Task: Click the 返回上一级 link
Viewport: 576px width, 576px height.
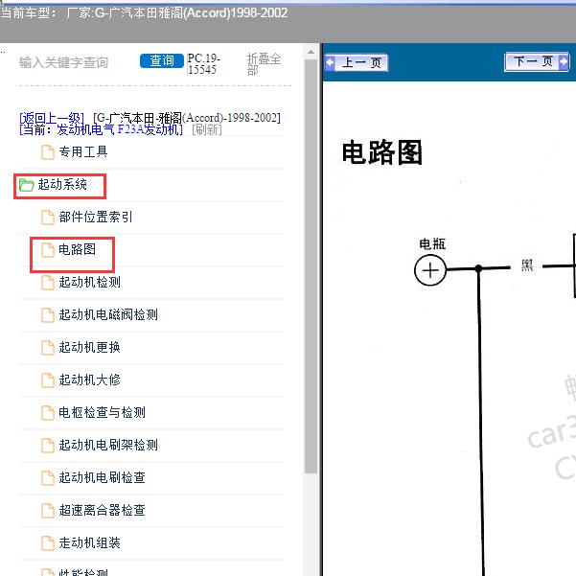Action: pos(54,117)
